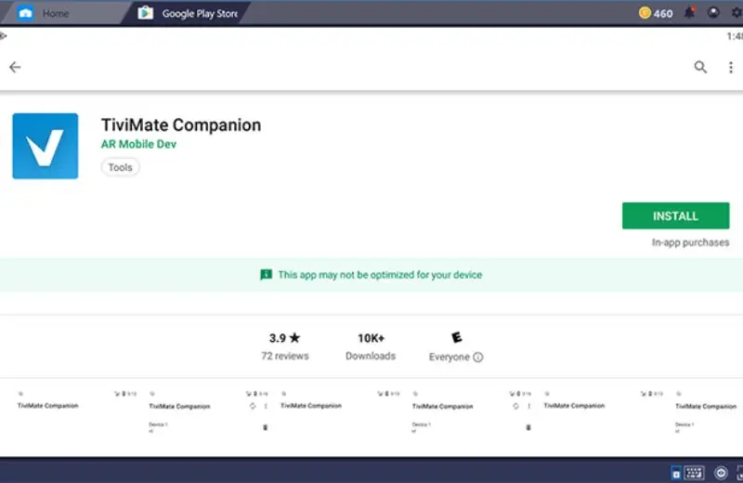Open the Play Store search magnifier

coord(700,67)
